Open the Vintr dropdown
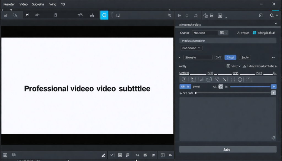The height and width of the screenshot is (161, 282). (234, 66)
